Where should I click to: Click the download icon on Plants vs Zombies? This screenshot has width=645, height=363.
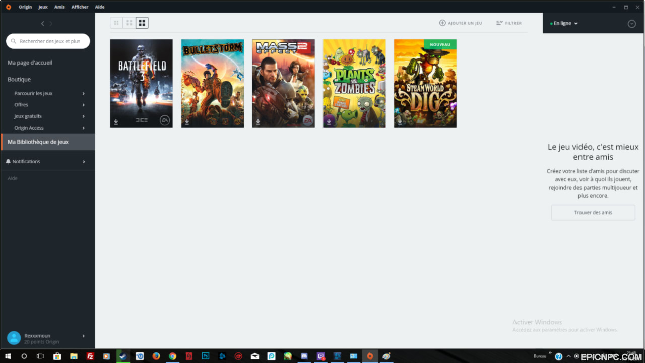click(x=329, y=122)
